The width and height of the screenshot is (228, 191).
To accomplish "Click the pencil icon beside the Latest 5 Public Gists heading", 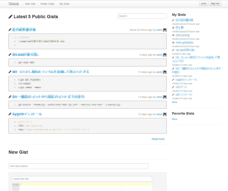I will [x=10, y=17].
